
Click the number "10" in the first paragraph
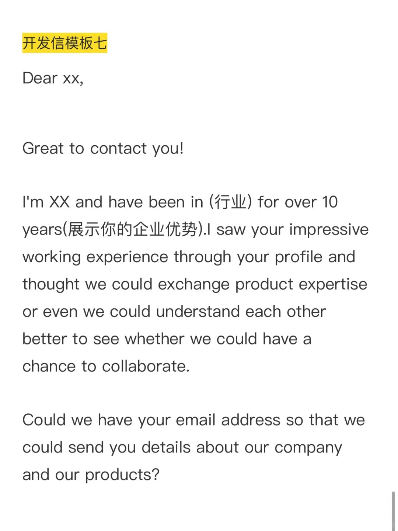[330, 202]
